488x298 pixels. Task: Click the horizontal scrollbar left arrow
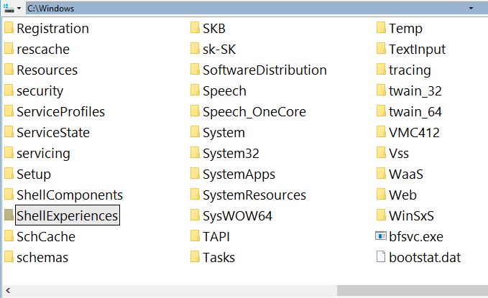[x=8, y=291]
